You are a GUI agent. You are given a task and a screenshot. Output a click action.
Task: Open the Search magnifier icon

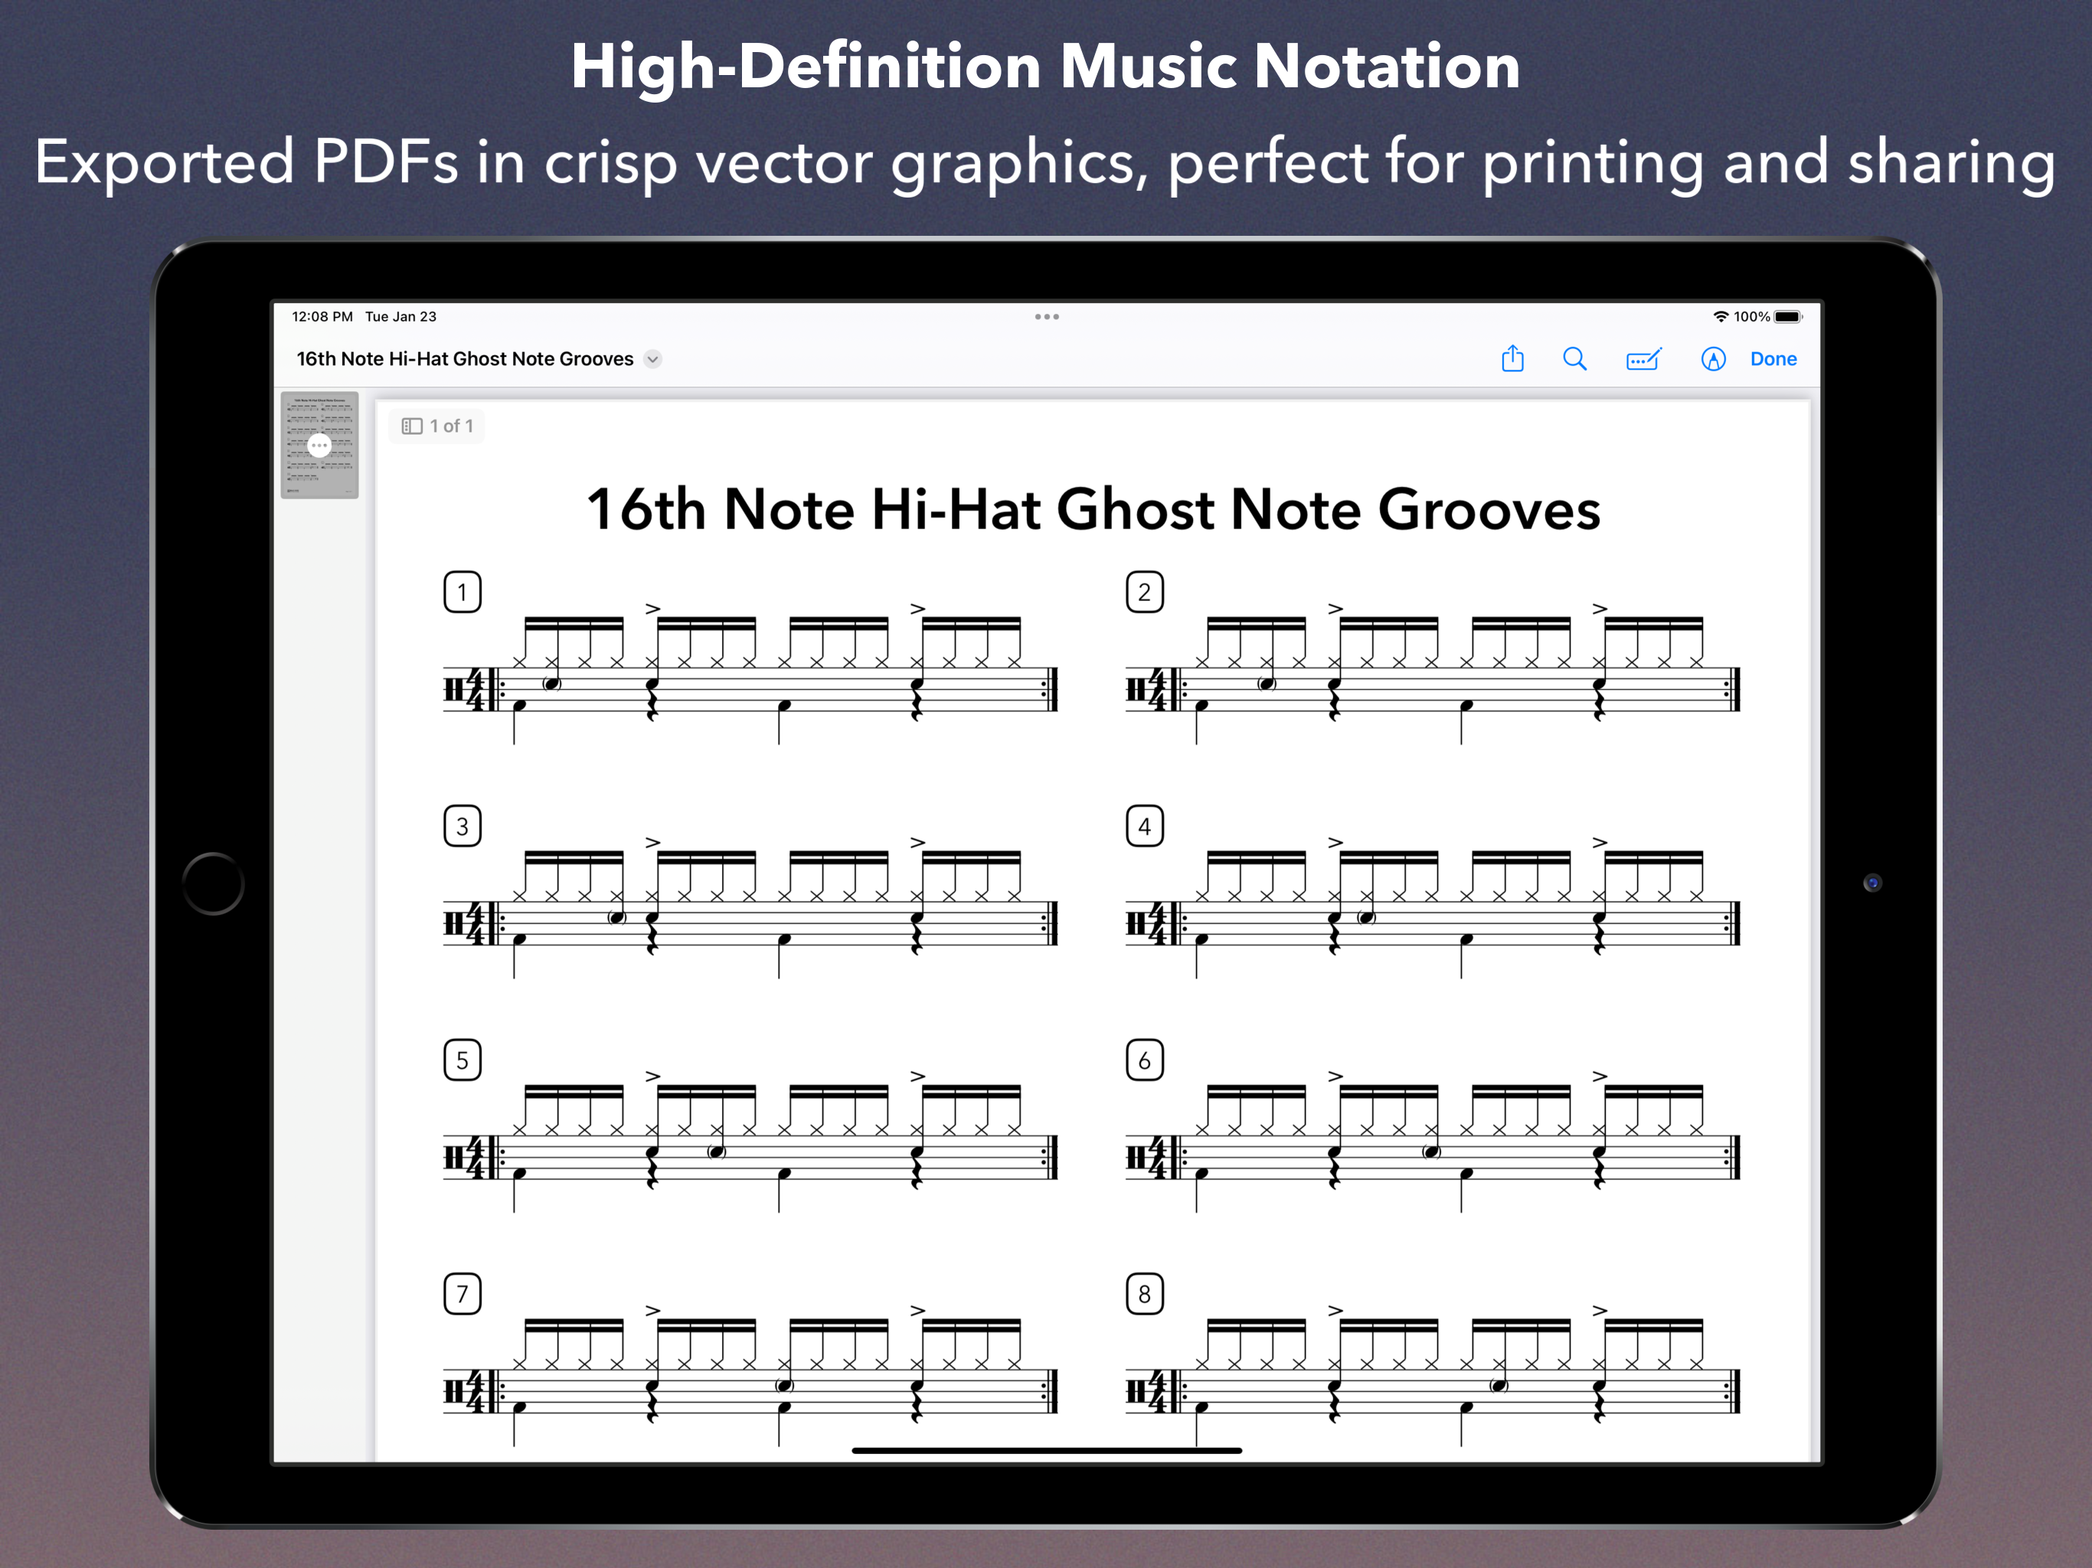(1574, 358)
